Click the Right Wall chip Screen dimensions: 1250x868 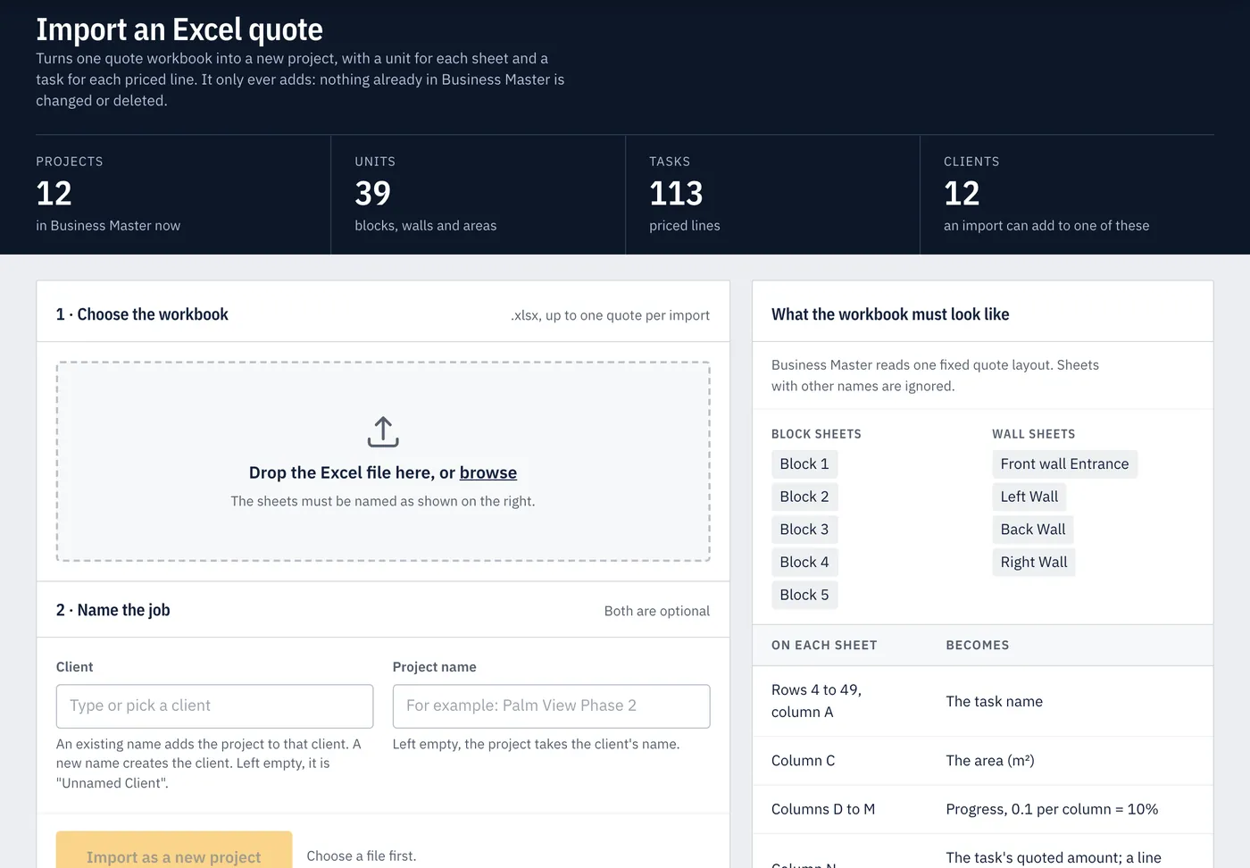coord(1034,563)
